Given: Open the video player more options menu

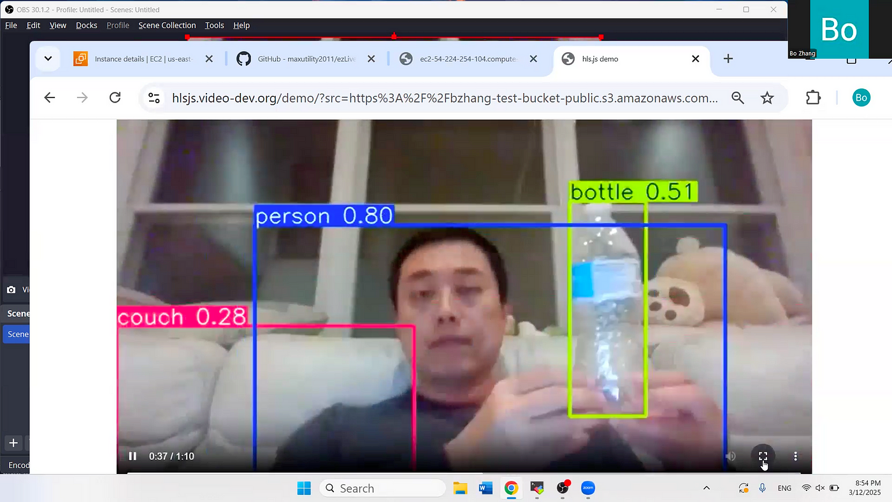Looking at the screenshot, I should click(795, 456).
